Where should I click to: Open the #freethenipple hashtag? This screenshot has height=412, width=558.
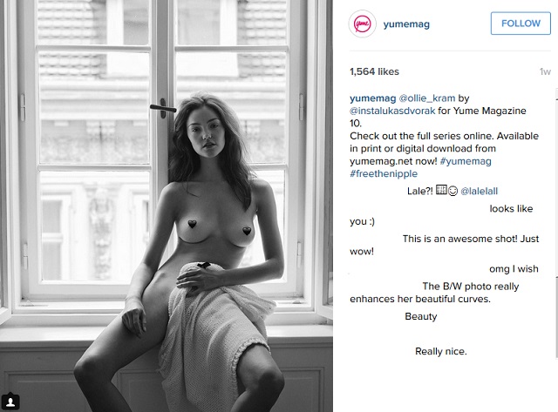click(384, 174)
